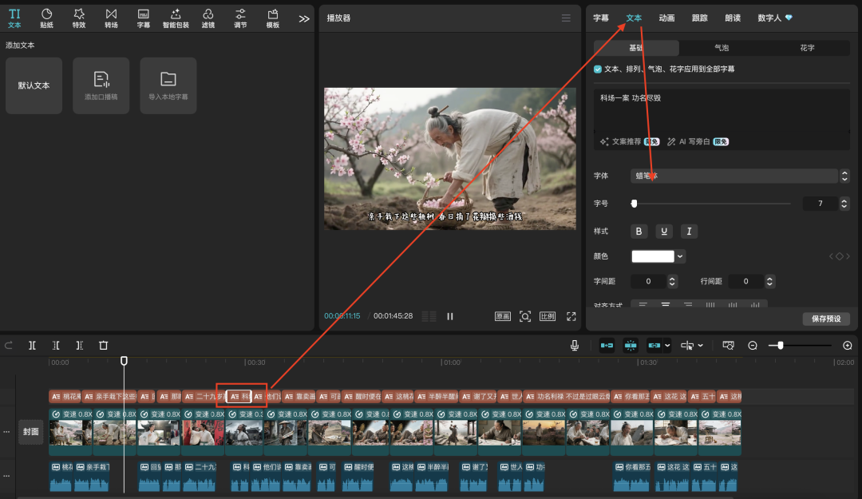Viewport: 862px width, 499px height.
Task: Enter fullscreen preview in the player
Action: [x=571, y=316]
